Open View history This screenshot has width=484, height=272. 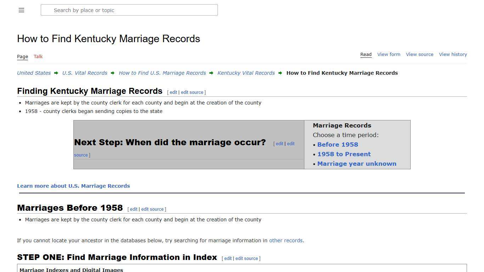(x=453, y=54)
